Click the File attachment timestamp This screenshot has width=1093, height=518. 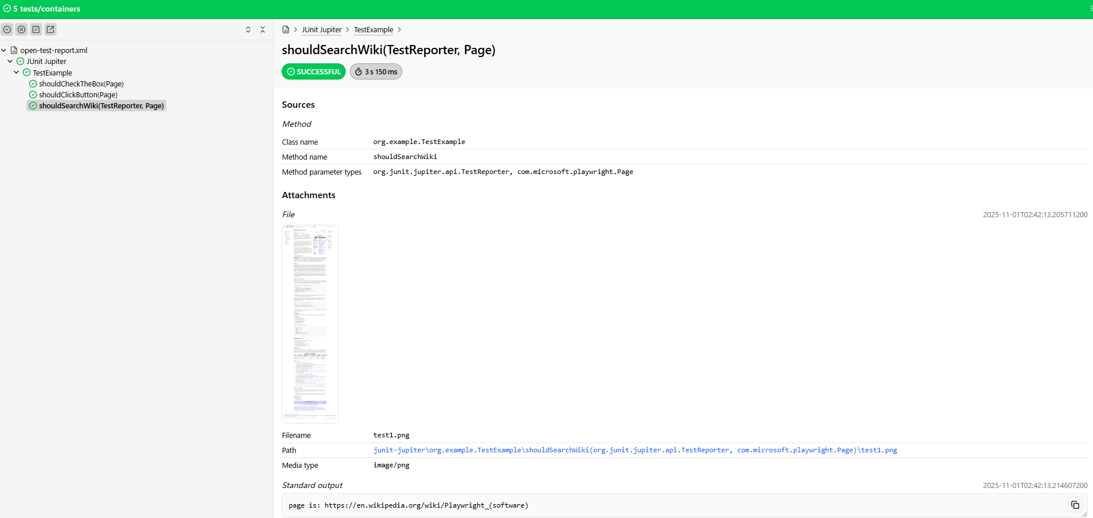[x=1035, y=214]
